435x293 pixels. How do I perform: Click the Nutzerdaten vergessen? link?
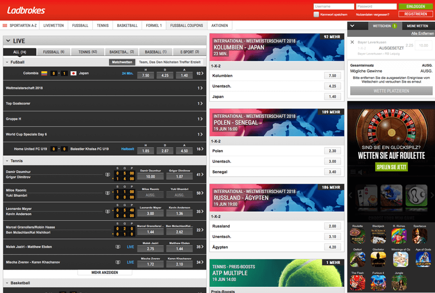372,15
